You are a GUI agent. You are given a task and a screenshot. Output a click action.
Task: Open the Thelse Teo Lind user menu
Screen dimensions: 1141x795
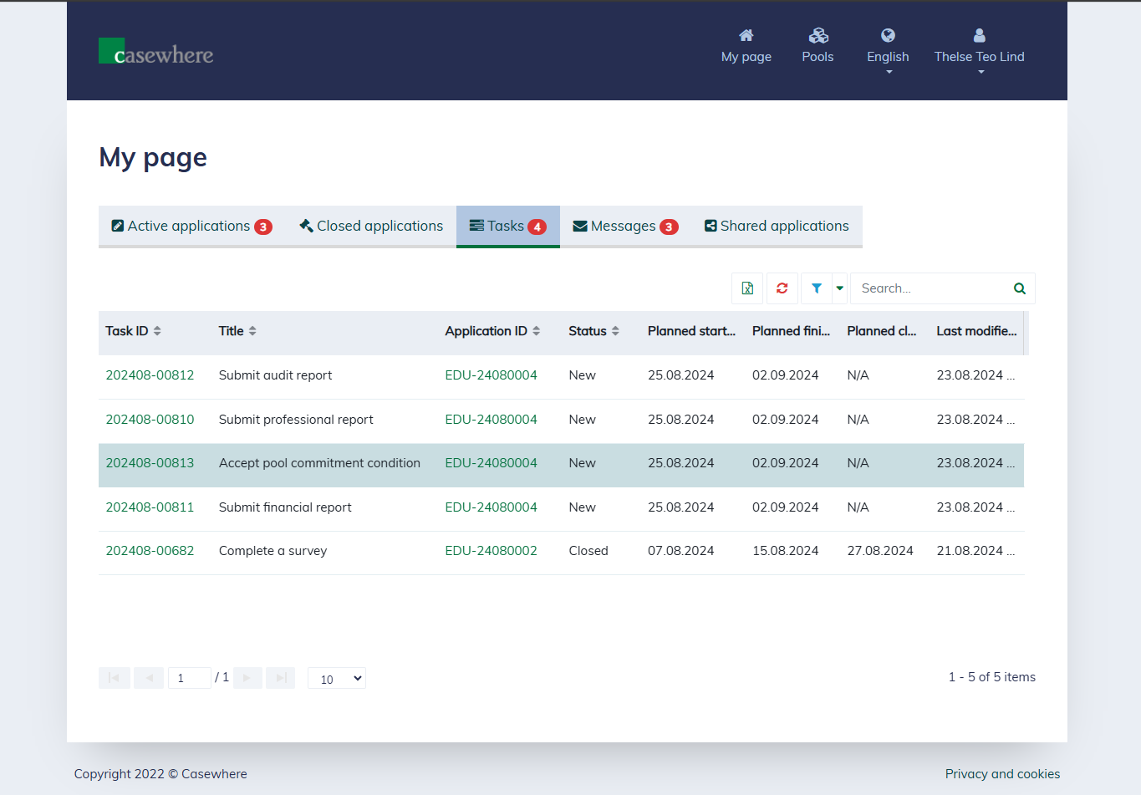click(x=979, y=48)
